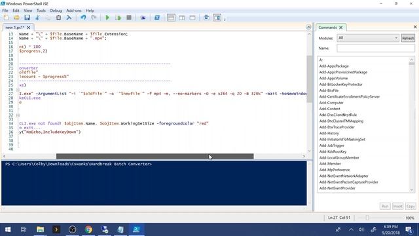Screen dimensions: 419x236
Task: Open the File menu
Action: [x=5, y=10]
